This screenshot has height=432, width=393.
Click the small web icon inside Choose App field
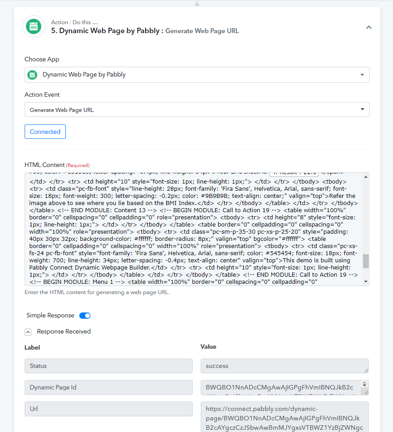point(33,75)
